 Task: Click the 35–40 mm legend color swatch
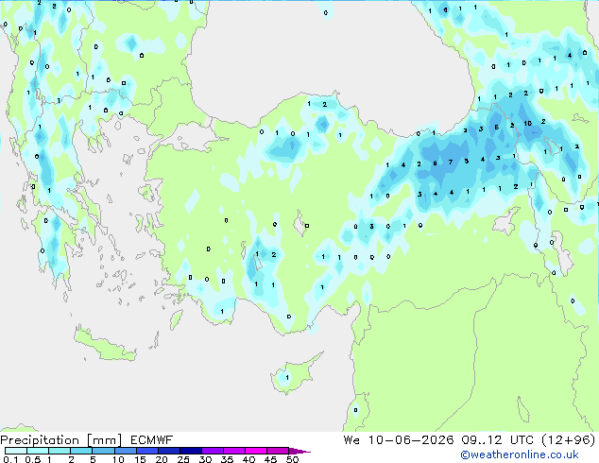(x=234, y=451)
